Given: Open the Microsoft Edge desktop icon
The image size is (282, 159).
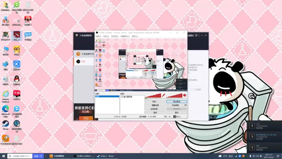Looking at the screenshot, I should pos(6,111).
